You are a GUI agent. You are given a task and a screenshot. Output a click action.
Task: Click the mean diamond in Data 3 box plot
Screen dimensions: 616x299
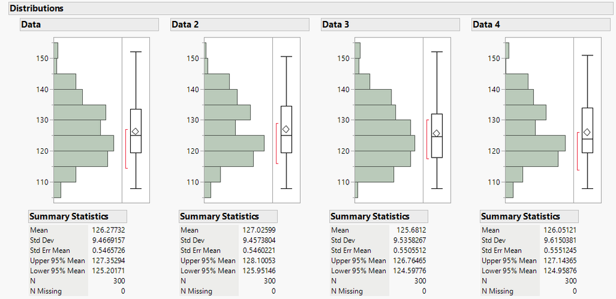click(x=437, y=134)
